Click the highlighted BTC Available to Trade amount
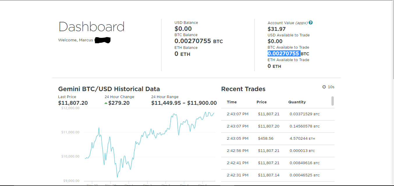Image resolution: width=394 pixels, height=186 pixels. pyautogui.click(x=283, y=54)
